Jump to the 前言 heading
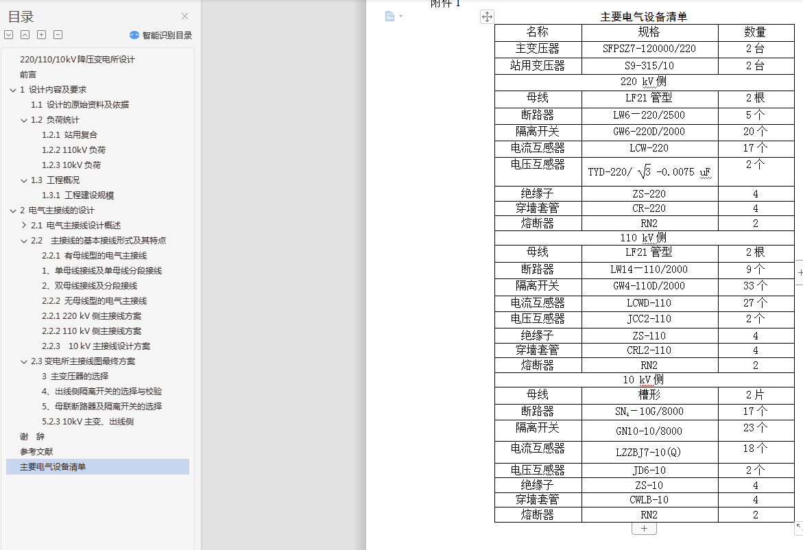803x550 pixels. point(28,75)
